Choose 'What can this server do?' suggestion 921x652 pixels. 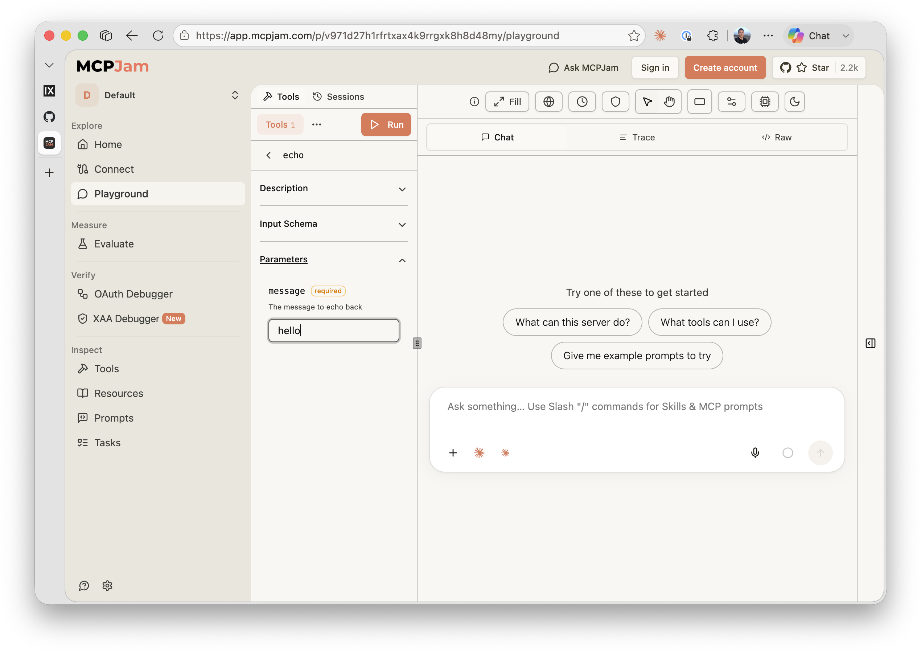point(572,322)
